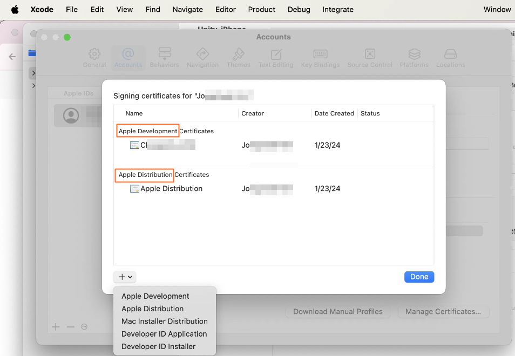Viewport: 515px width, 356px height.
Task: Open the Product menu
Action: coord(261,10)
